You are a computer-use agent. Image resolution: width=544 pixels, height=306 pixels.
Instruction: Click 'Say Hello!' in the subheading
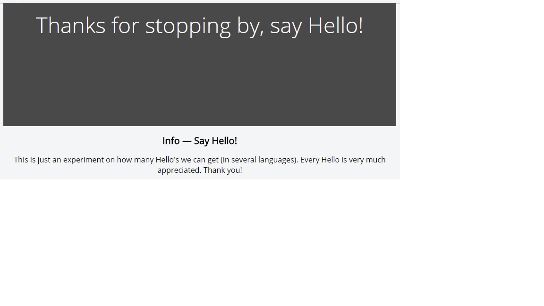pos(215,141)
